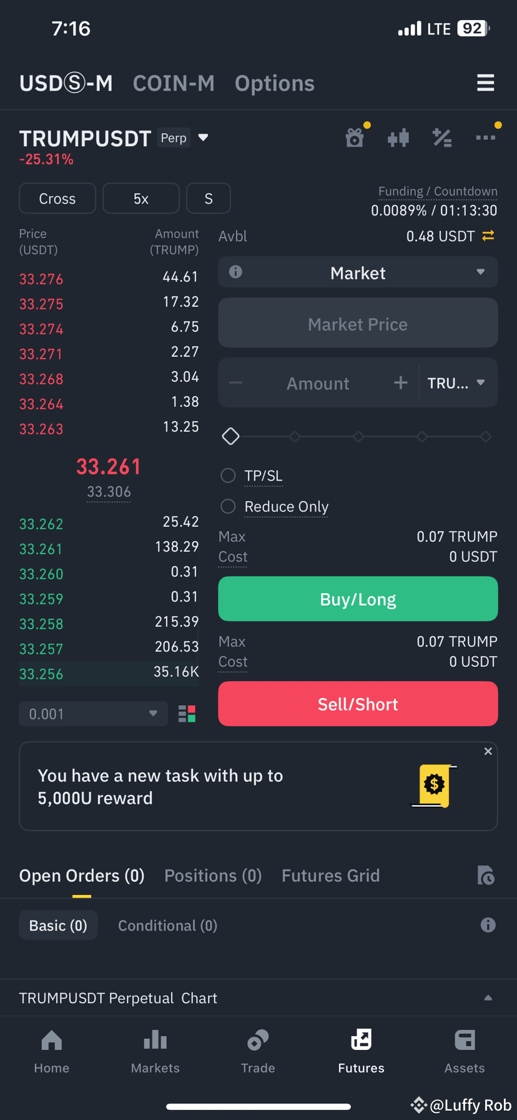Tap the transfer arrows beside 0.48 USDT
The width and height of the screenshot is (517, 1120).
[x=488, y=236]
